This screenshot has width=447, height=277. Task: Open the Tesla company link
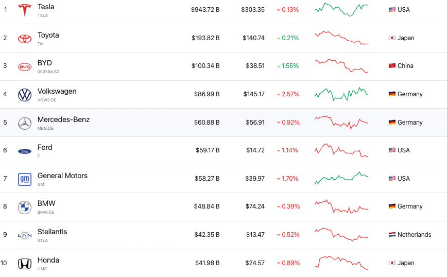point(46,7)
